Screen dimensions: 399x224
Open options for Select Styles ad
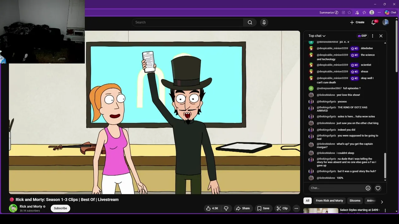385,211
